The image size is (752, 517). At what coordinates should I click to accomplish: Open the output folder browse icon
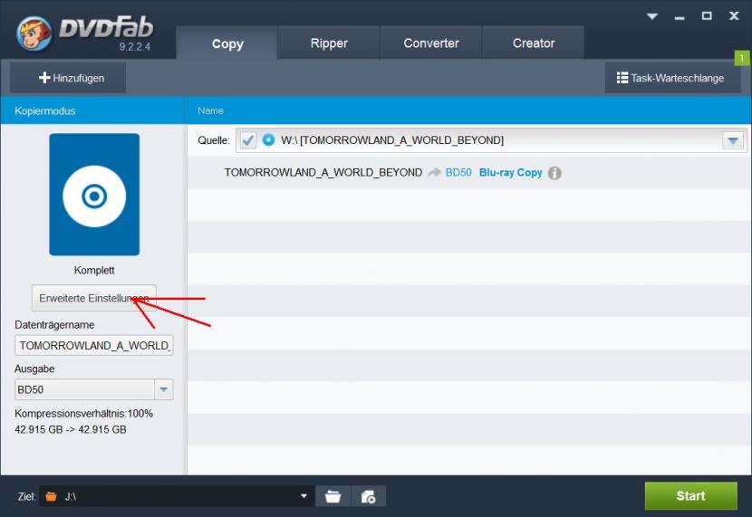[x=333, y=496]
